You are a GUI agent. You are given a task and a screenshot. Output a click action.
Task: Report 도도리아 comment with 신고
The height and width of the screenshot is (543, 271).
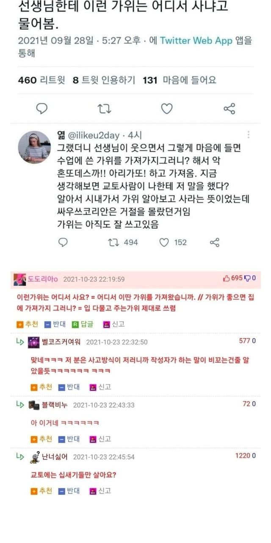[114, 325]
